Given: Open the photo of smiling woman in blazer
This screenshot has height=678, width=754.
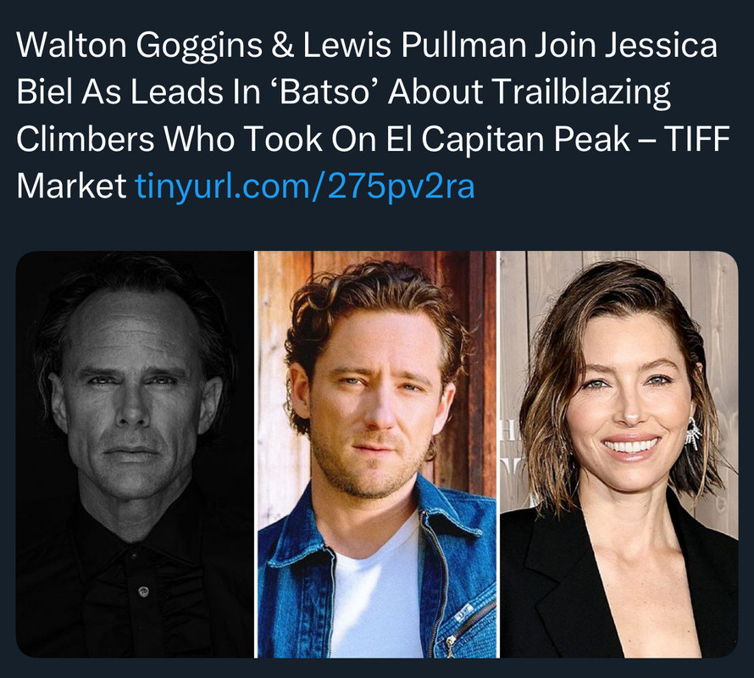Looking at the screenshot, I should click(x=619, y=454).
